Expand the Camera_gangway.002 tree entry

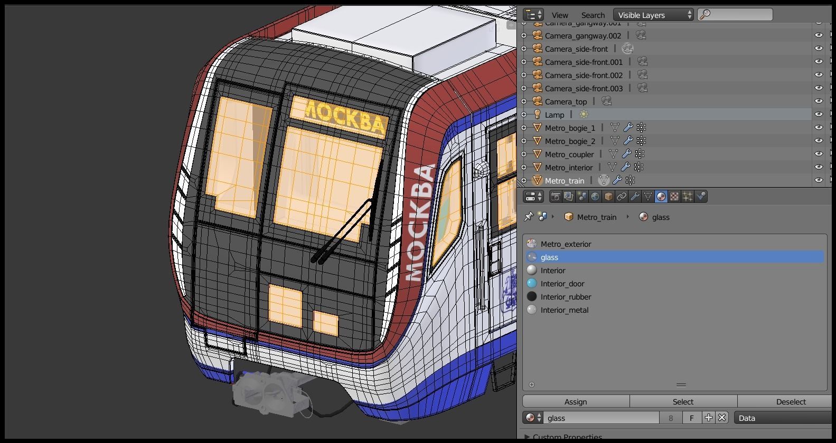coord(524,35)
